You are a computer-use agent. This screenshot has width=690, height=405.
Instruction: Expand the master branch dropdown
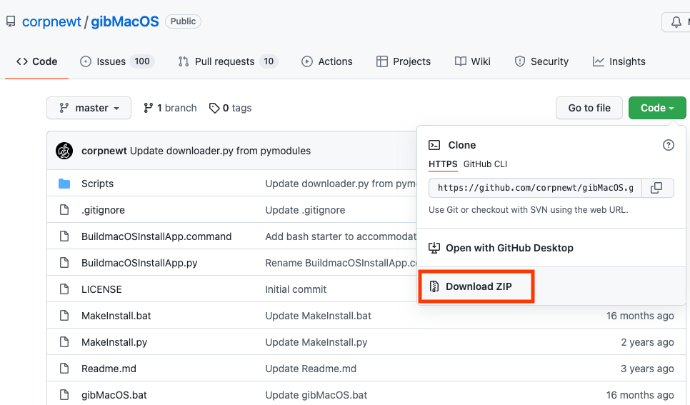[89, 108]
